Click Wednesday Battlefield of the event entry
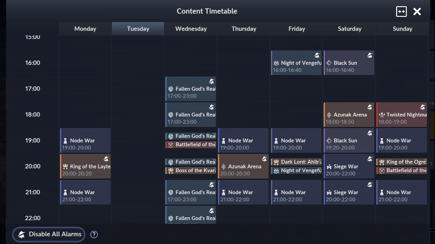The width and height of the screenshot is (435, 244). coord(191,145)
